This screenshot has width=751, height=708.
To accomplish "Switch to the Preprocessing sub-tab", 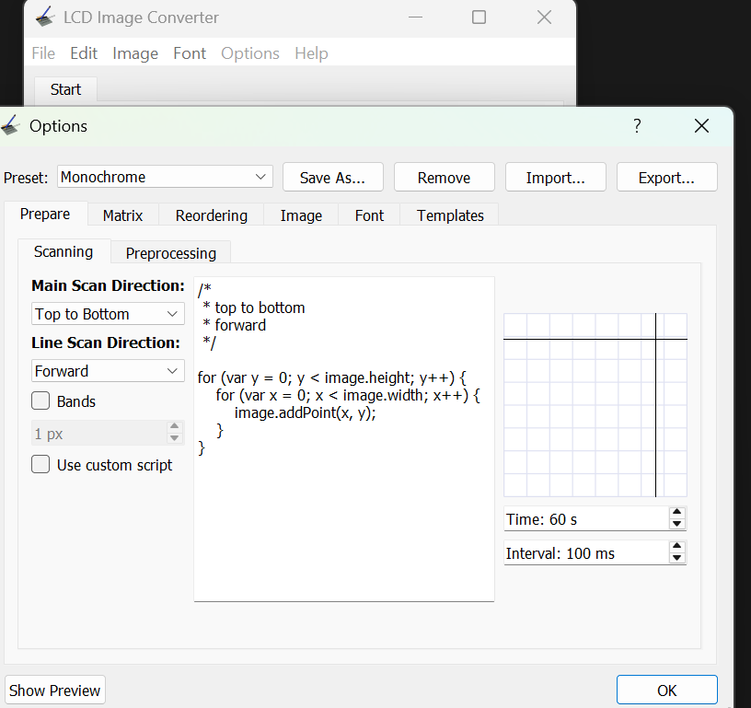I will pyautogui.click(x=170, y=253).
